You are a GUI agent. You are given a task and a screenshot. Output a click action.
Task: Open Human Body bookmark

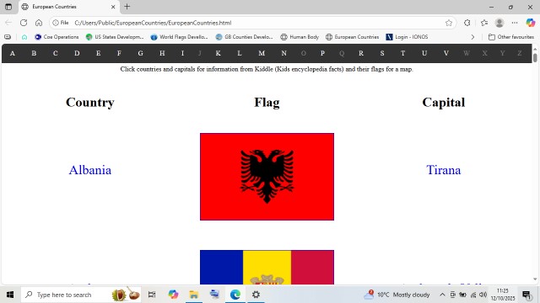(300, 37)
